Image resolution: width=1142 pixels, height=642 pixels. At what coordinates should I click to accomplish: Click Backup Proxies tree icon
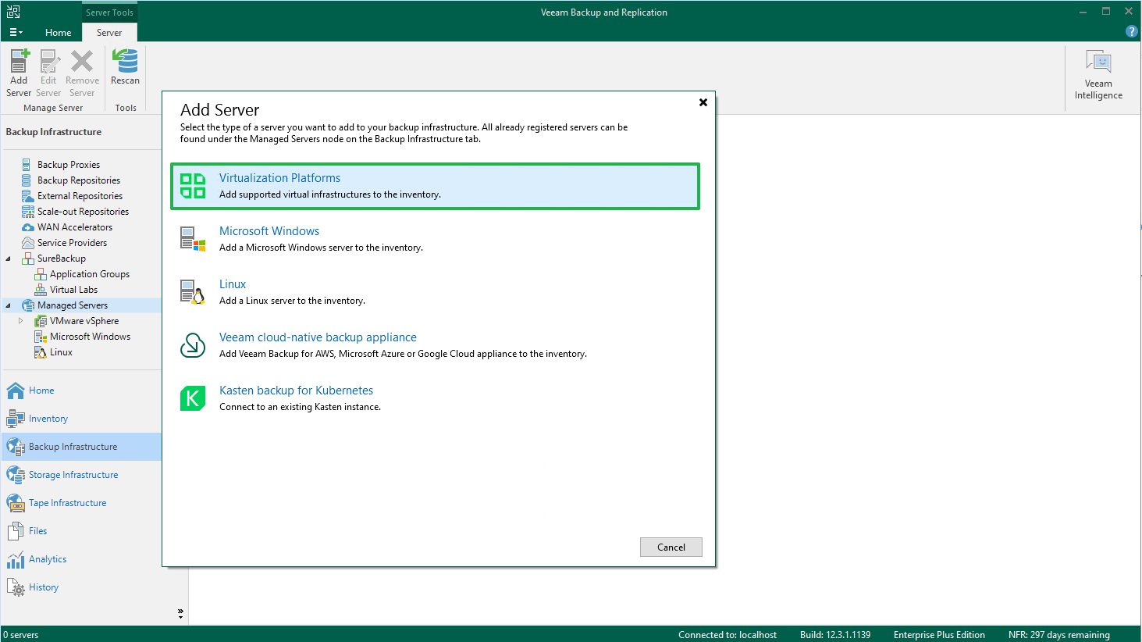27,165
